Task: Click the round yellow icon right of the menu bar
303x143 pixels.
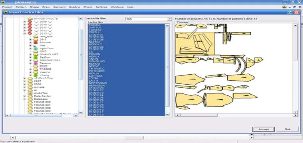Action: click(284, 7)
